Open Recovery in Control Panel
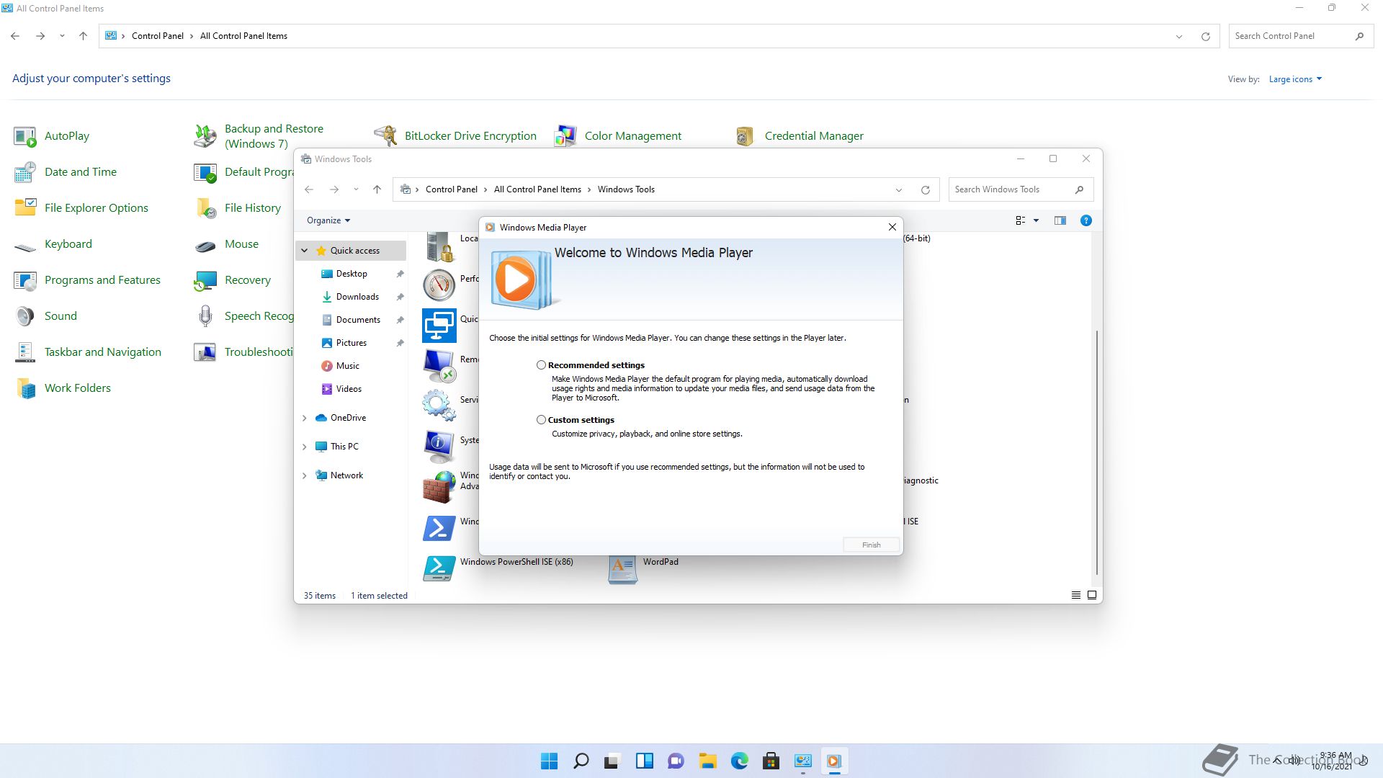Image resolution: width=1383 pixels, height=778 pixels. click(233, 280)
